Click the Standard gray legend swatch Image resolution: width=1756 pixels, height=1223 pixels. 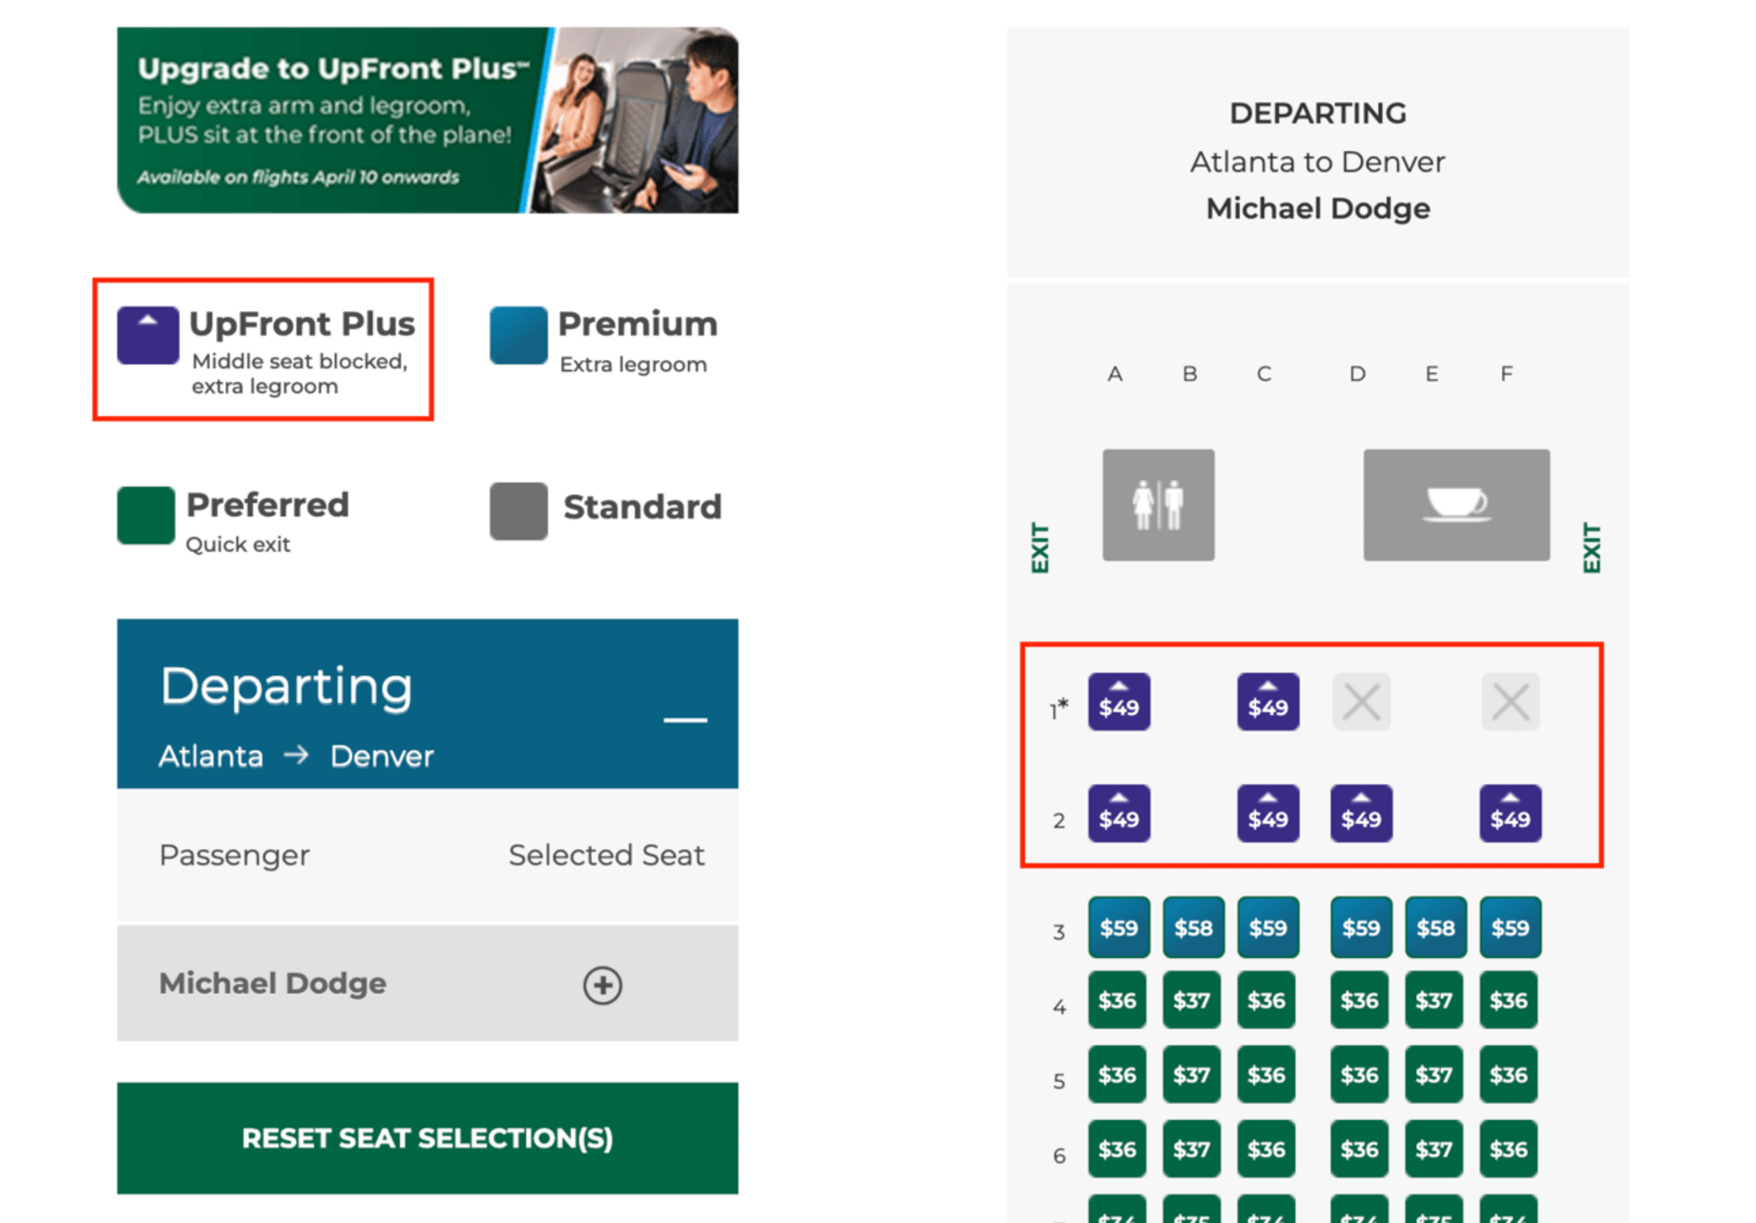click(x=519, y=511)
